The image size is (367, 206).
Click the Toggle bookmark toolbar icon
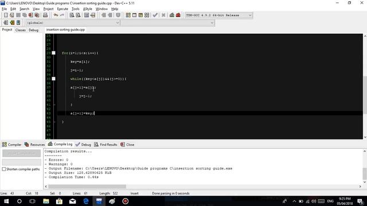coord(118,15)
